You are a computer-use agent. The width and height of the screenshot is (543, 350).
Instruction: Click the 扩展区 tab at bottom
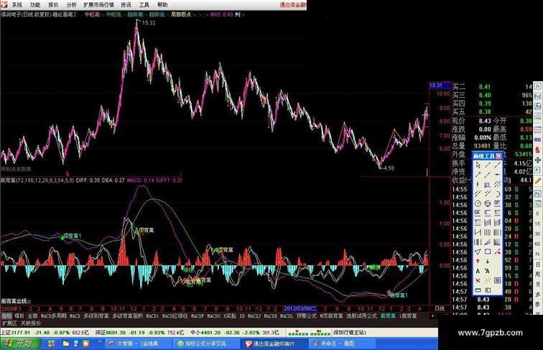[9, 323]
